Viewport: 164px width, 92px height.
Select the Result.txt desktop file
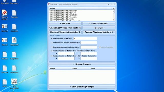point(14,14)
